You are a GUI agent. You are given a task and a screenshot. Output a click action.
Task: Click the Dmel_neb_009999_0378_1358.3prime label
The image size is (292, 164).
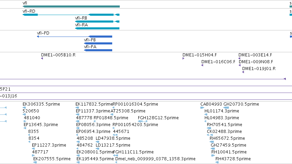155,159
